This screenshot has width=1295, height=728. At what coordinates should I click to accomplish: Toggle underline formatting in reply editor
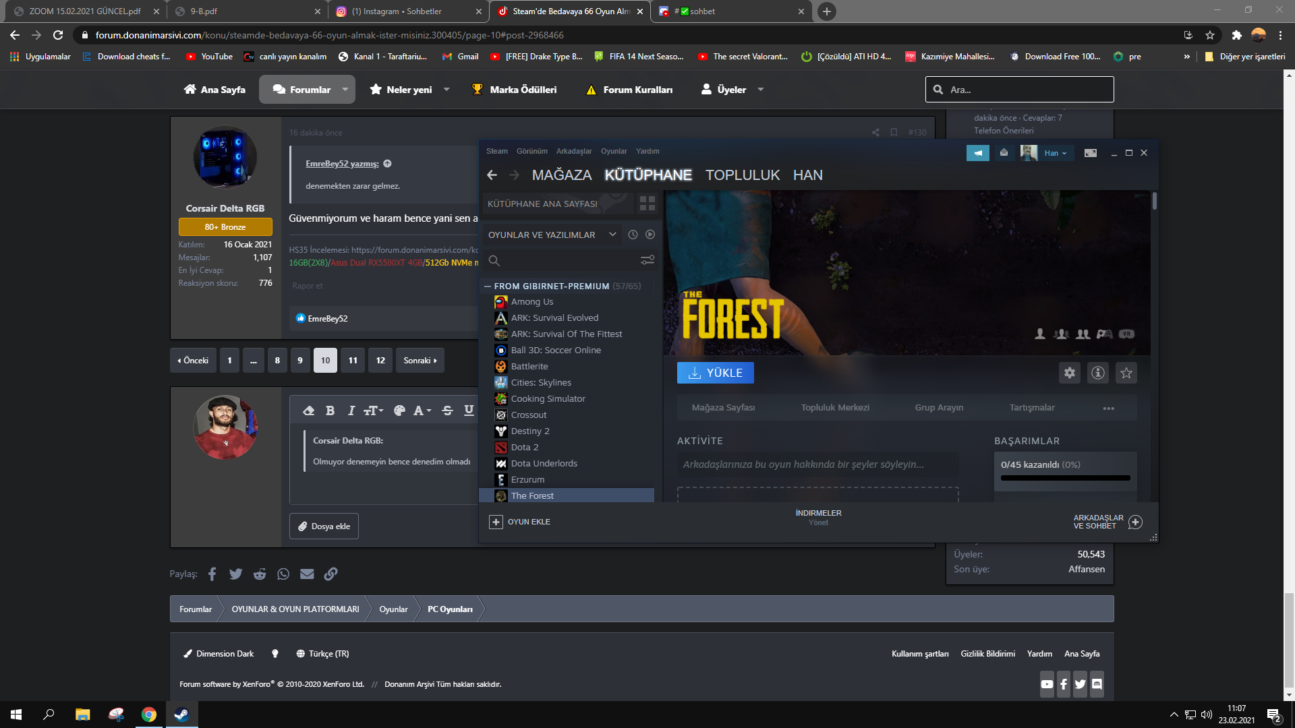pyautogui.click(x=469, y=411)
